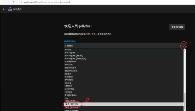Focus the browser address bar URL

pos(47,2)
